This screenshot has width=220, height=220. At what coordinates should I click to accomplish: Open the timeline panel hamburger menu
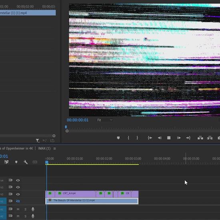click(x=54, y=148)
